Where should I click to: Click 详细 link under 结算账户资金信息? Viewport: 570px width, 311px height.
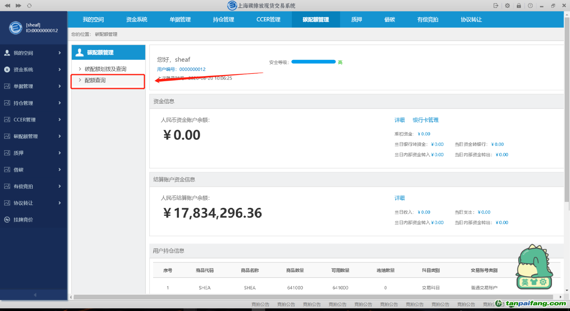pos(399,198)
